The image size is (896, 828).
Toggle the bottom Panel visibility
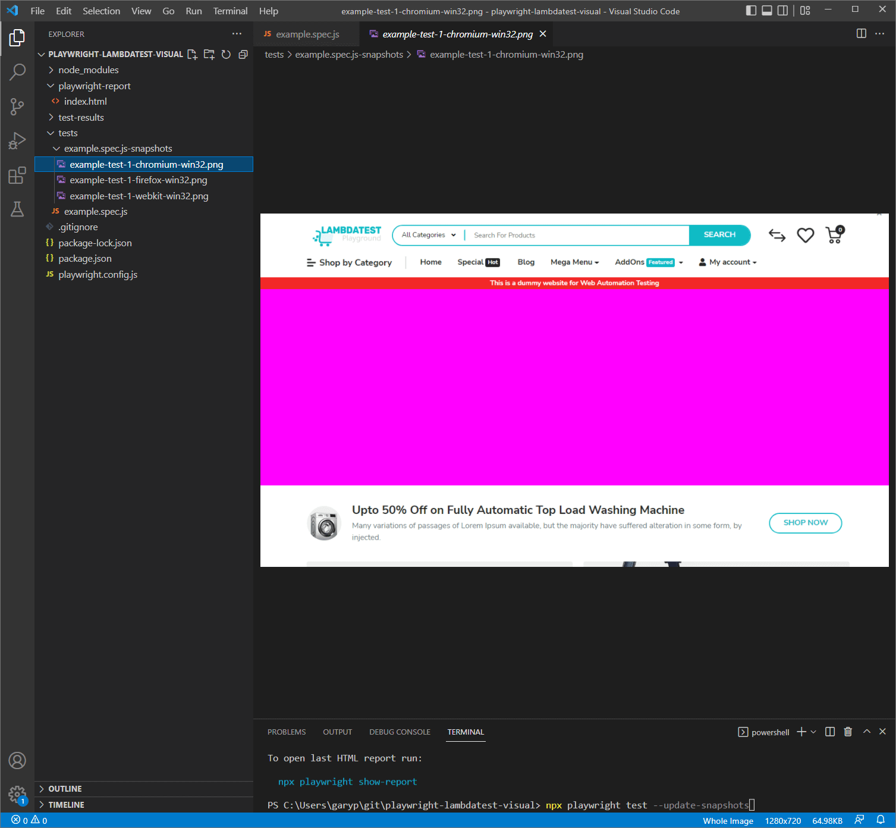coord(766,10)
